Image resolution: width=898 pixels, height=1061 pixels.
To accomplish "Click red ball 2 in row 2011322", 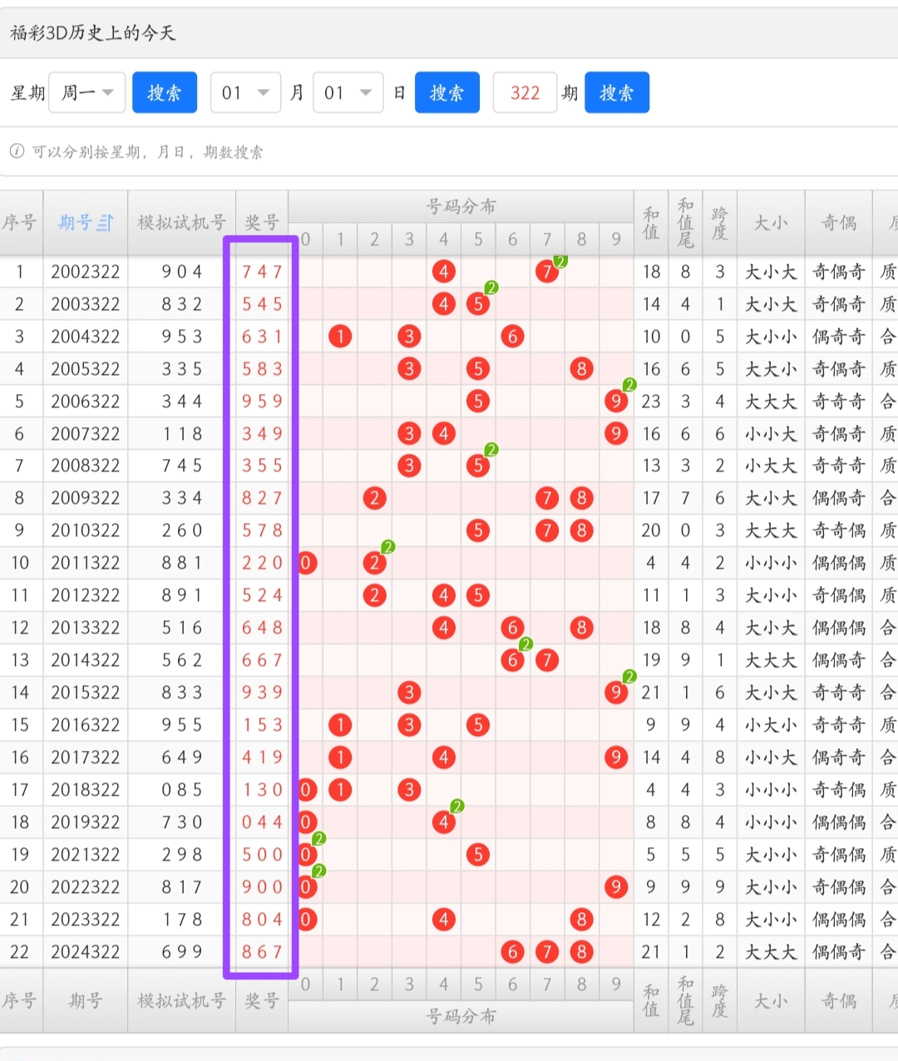I will pyautogui.click(x=375, y=563).
